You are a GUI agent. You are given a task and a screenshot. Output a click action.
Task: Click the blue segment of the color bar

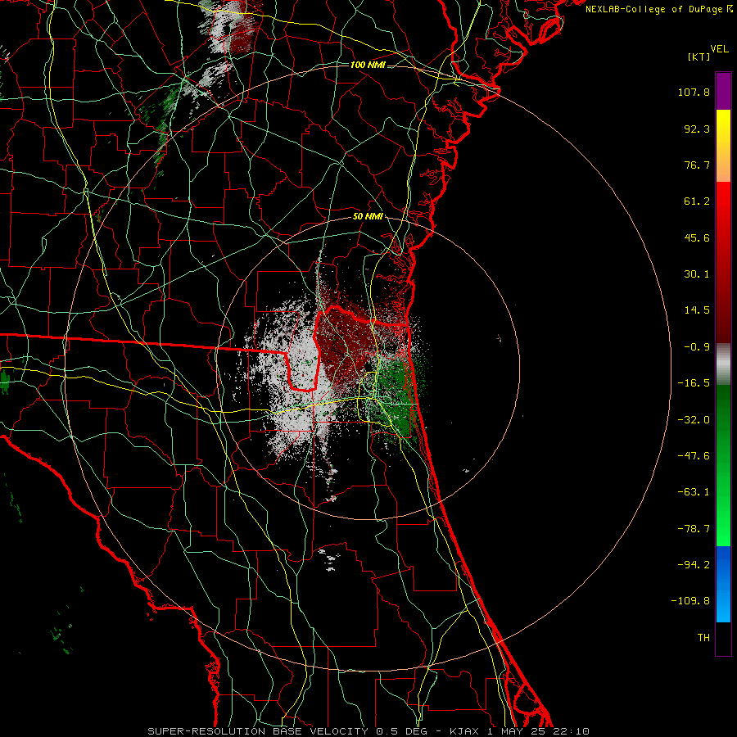pyautogui.click(x=723, y=583)
